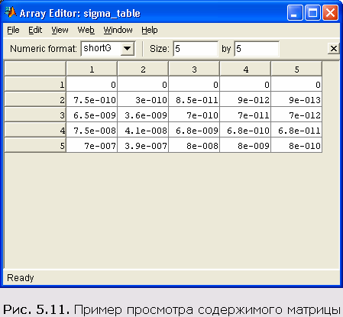Screen dimensions: 343x317
Task: Click cell with value 7e-010
Action: (194, 115)
